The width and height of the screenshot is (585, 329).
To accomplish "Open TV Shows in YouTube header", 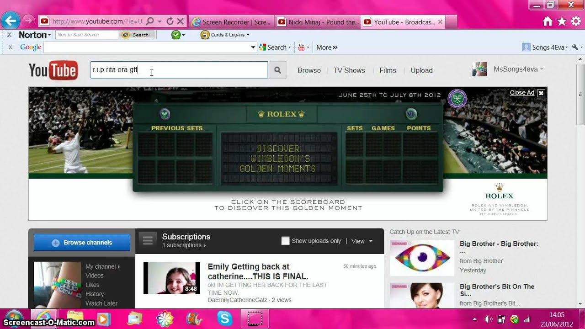I will [x=349, y=70].
